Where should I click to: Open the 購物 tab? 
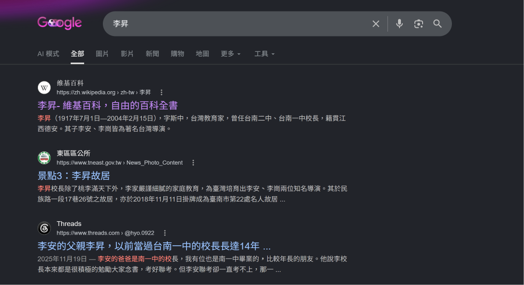click(x=177, y=54)
